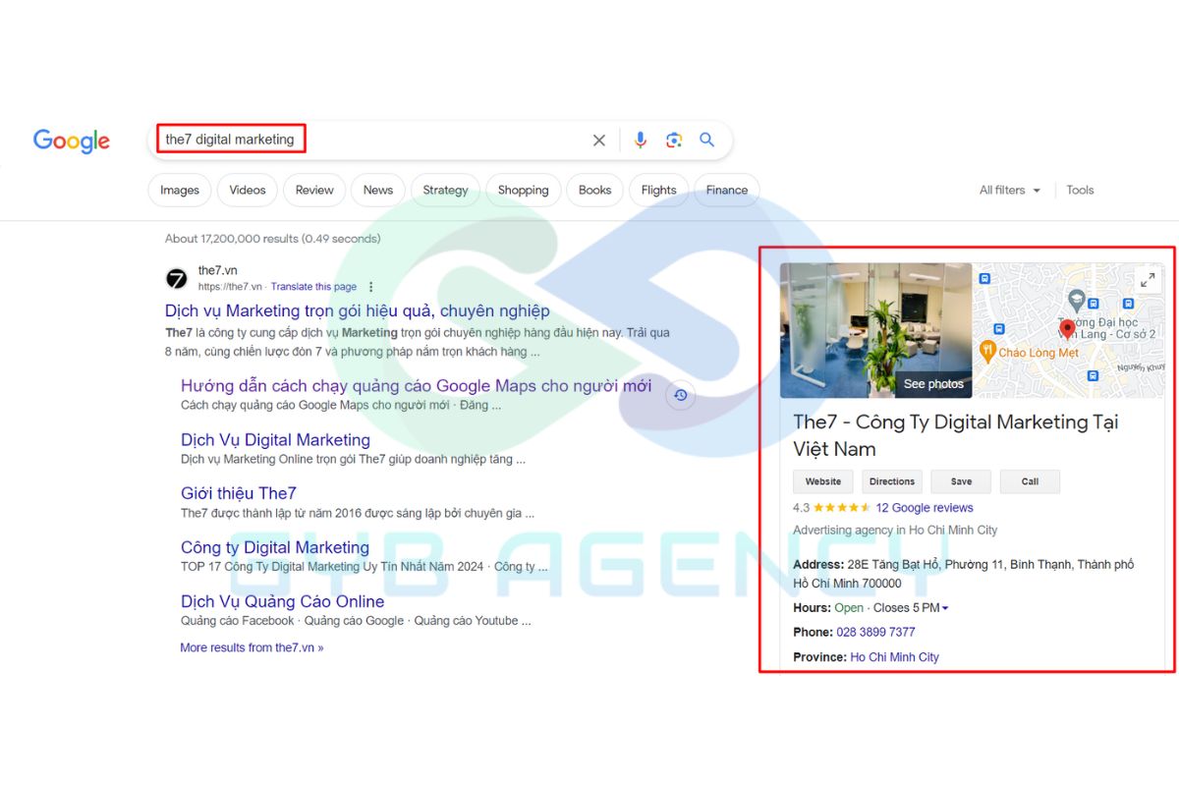Select the Strategy filter chip
Screen dimensions: 1179x786
click(446, 191)
